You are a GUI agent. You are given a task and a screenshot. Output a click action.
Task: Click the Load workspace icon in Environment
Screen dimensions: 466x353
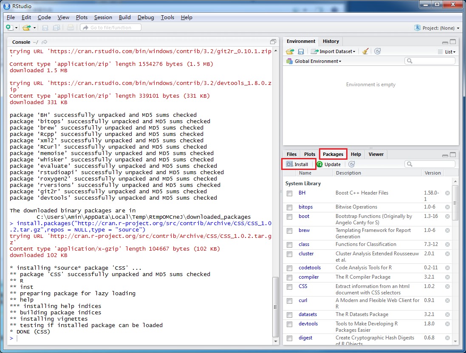point(290,51)
